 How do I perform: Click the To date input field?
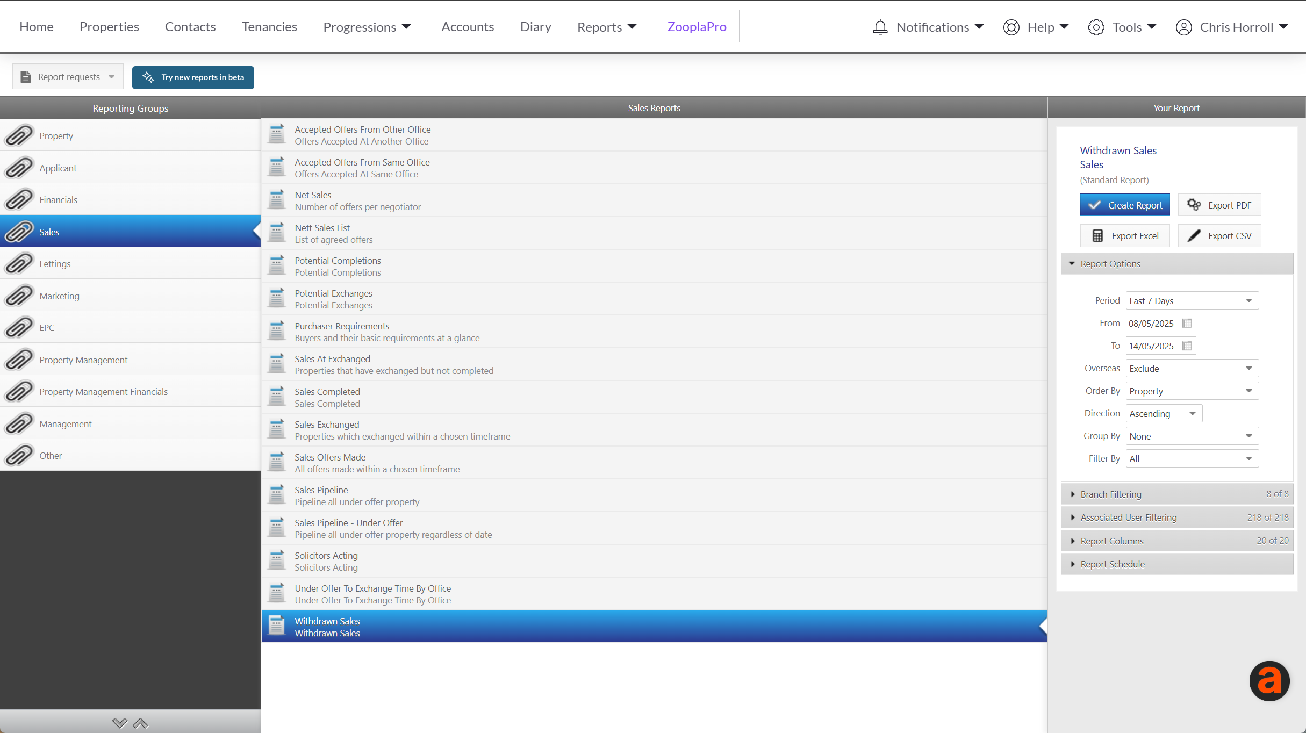pyautogui.click(x=1153, y=346)
